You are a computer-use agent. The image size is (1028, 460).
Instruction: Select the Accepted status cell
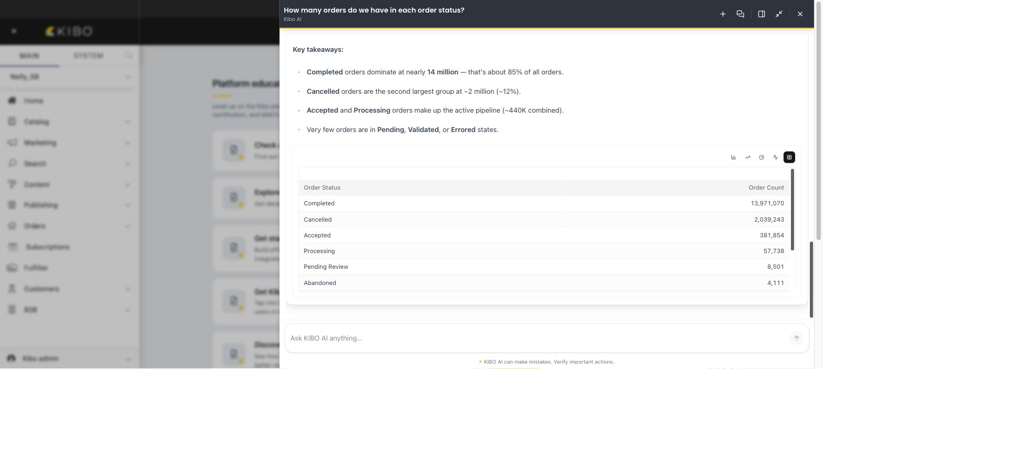point(317,235)
